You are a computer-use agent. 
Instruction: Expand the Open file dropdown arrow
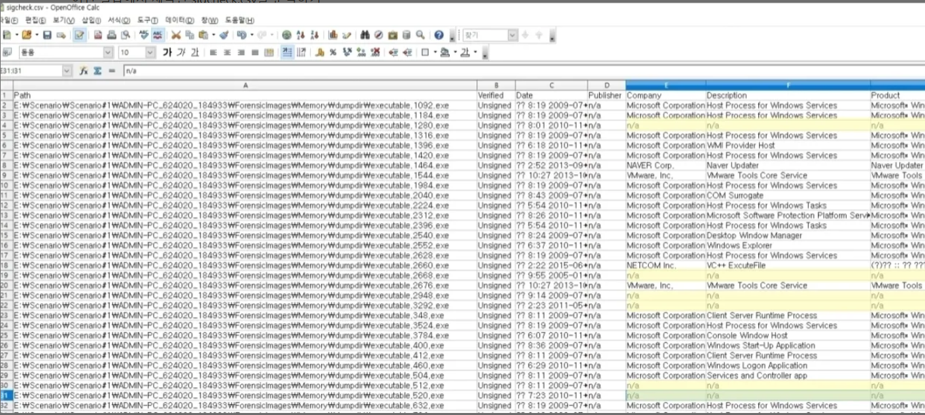(x=37, y=35)
